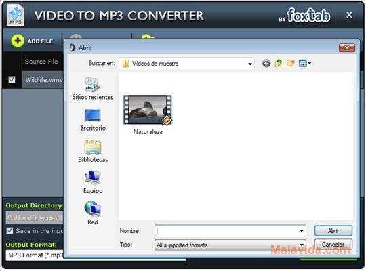This screenshot has height=271, width=366.
Task: Click the ADD FILE text label
Action: [40, 41]
